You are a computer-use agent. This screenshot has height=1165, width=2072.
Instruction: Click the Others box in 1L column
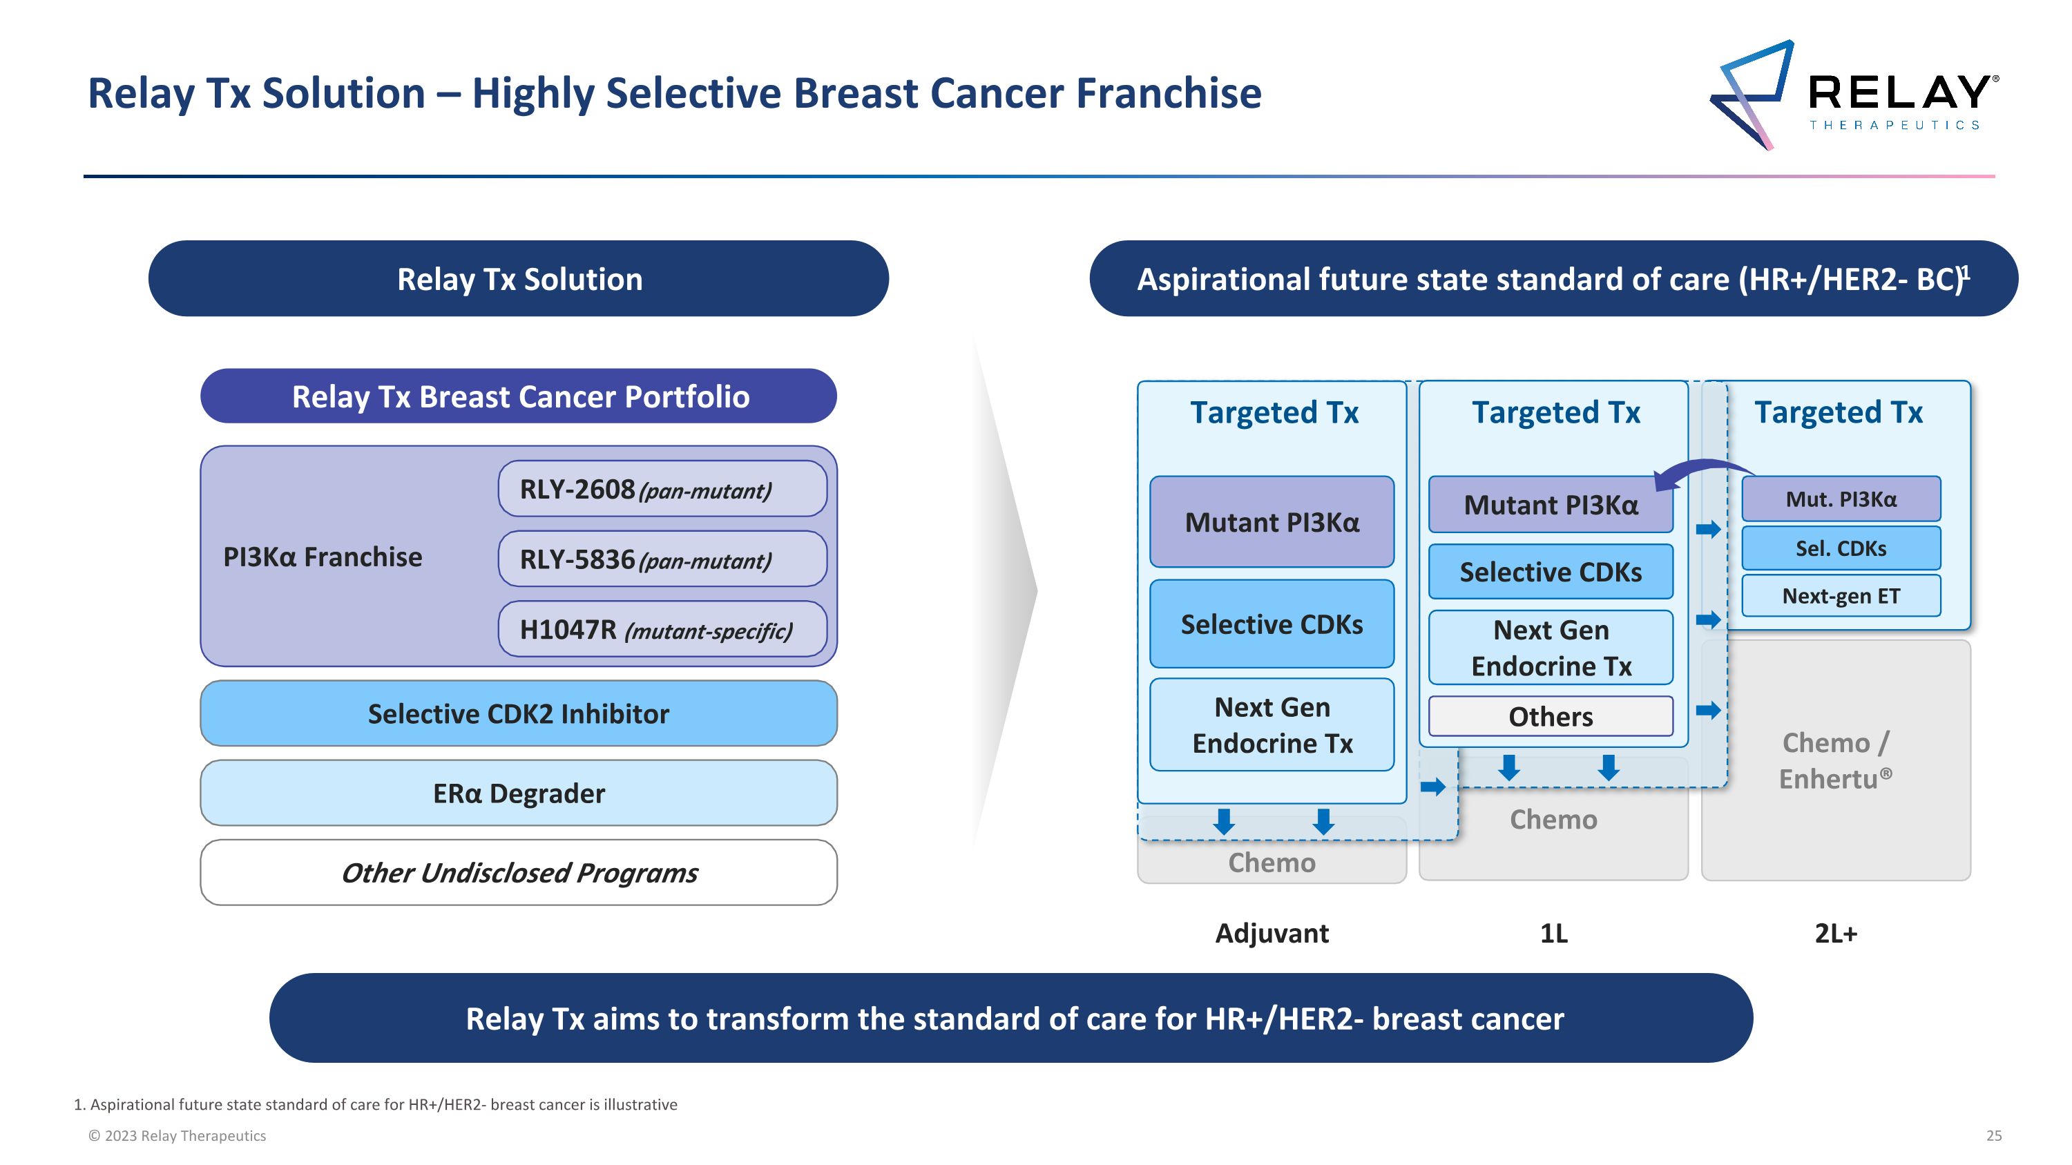coord(1550,716)
